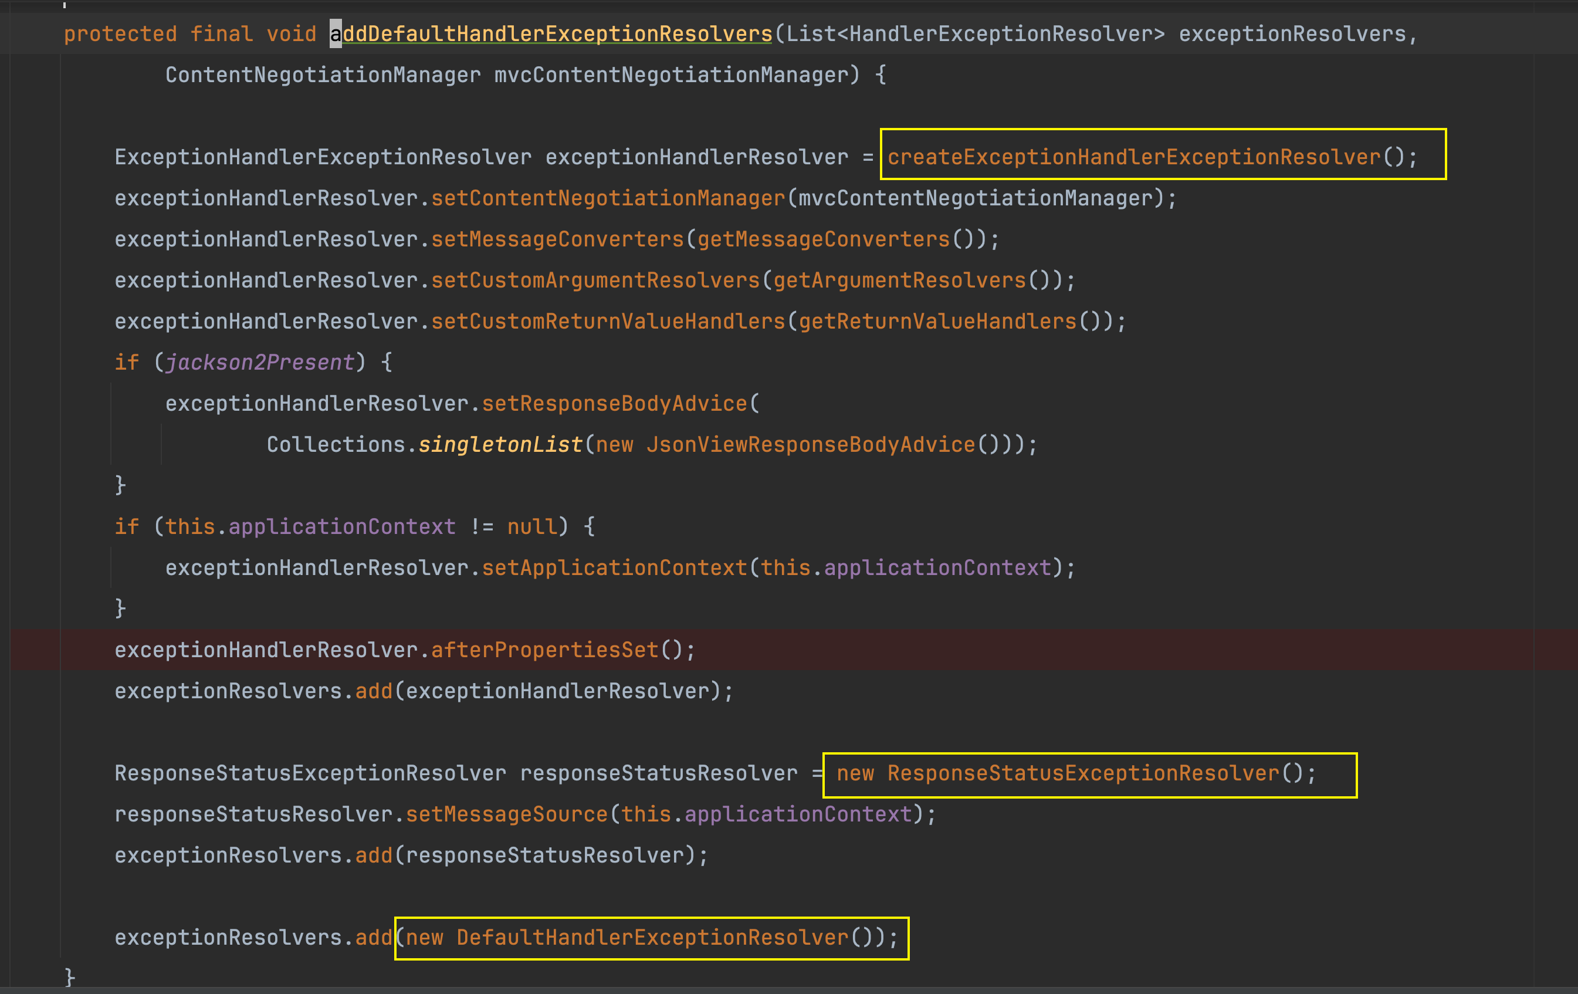Click exceptionResolvers.add(exceptionHandlerResolver) line

pos(424,691)
